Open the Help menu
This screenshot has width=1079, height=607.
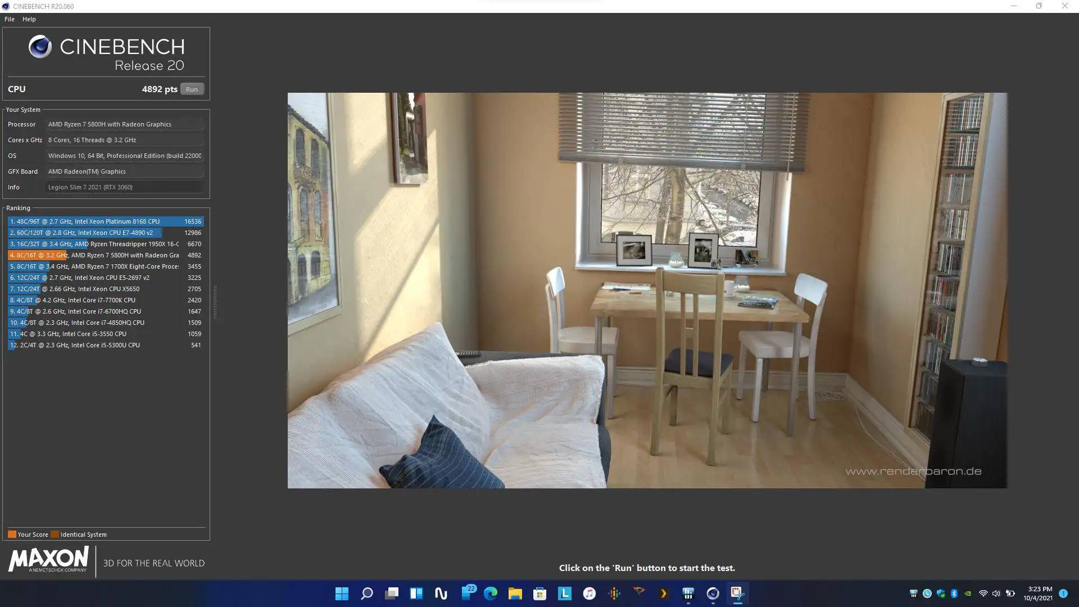click(29, 19)
